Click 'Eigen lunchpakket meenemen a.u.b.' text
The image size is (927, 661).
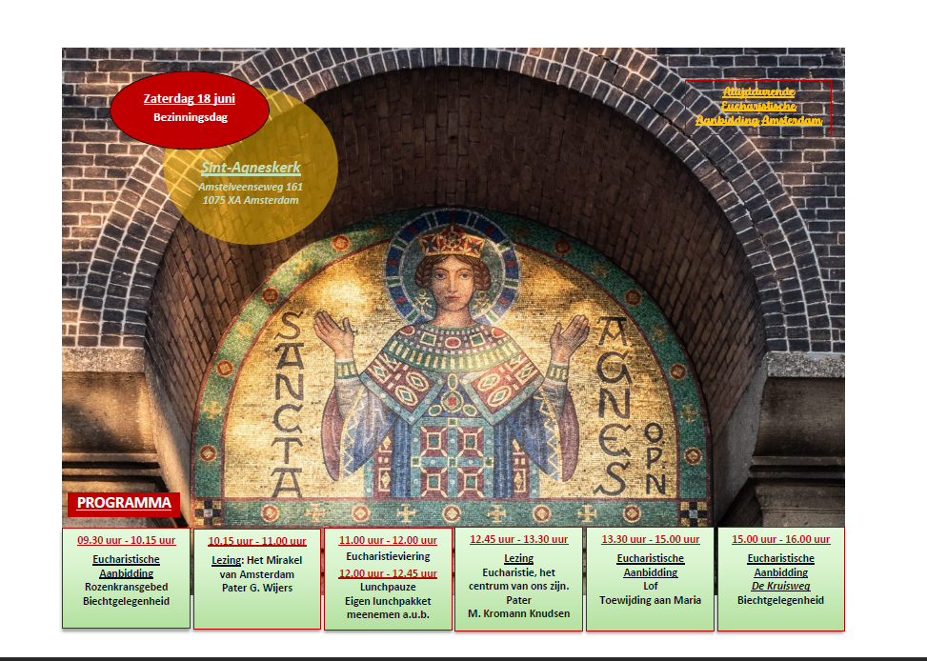pos(389,608)
